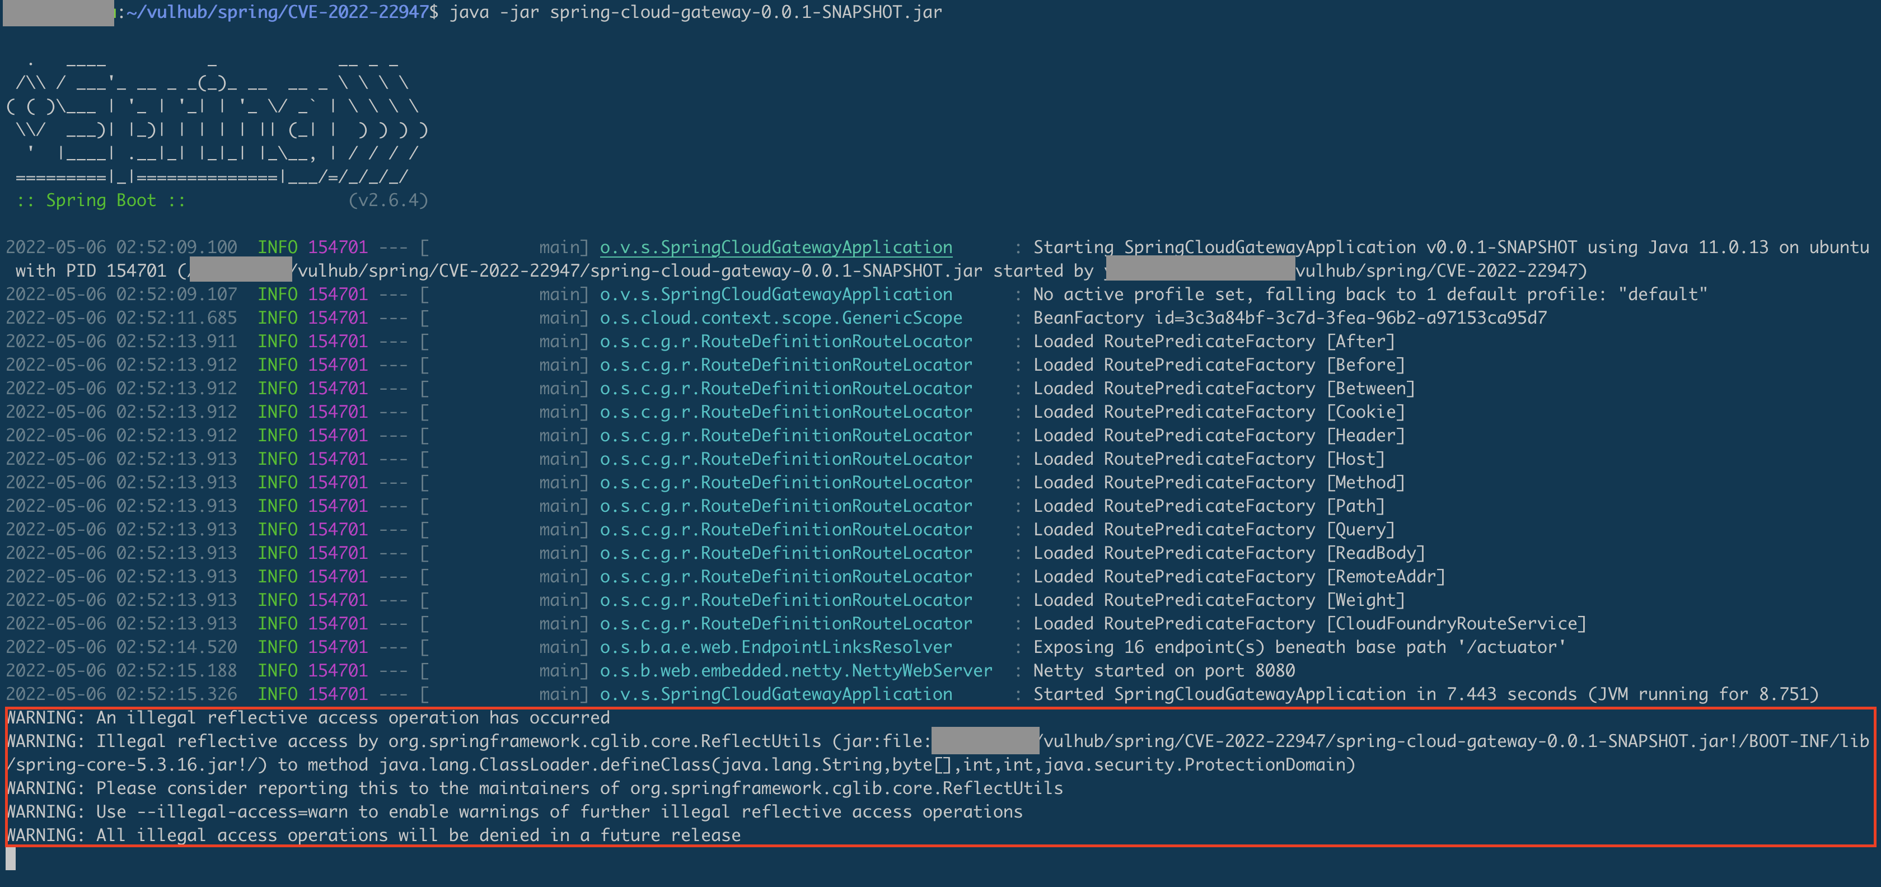Click 'Loaded RoutePredicateFactory [RemoteAddr]' message
The height and width of the screenshot is (887, 1881).
1239,576
